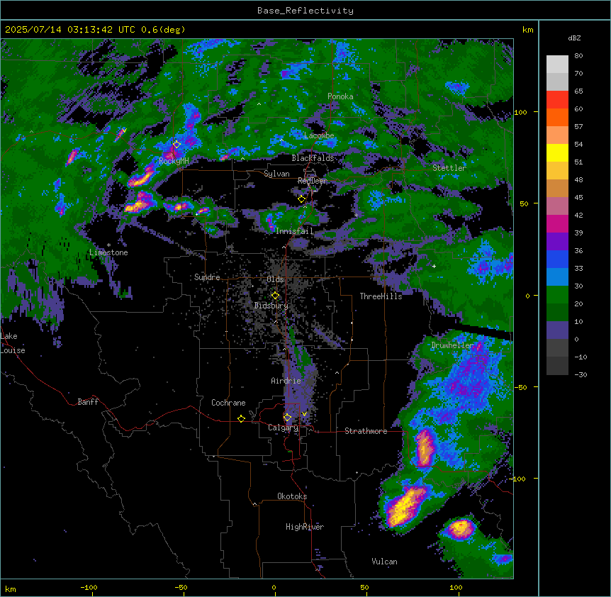Click the Okotoks label
The height and width of the screenshot is (597, 611).
[292, 496]
